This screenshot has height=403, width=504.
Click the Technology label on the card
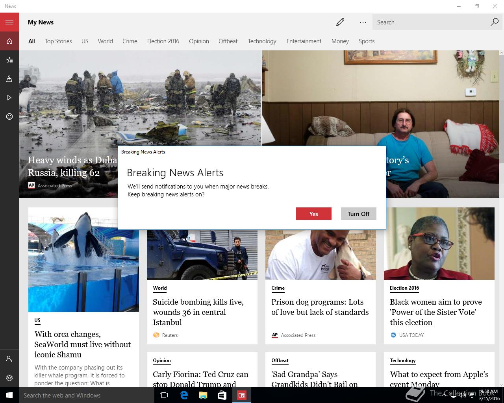point(403,360)
